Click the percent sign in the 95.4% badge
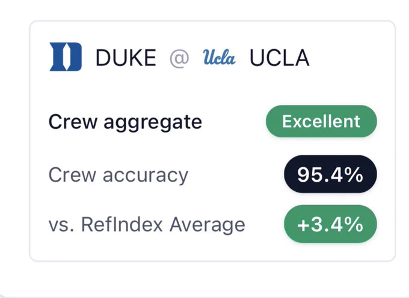Image resolution: width=409 pixels, height=298 pixels. [x=355, y=174]
